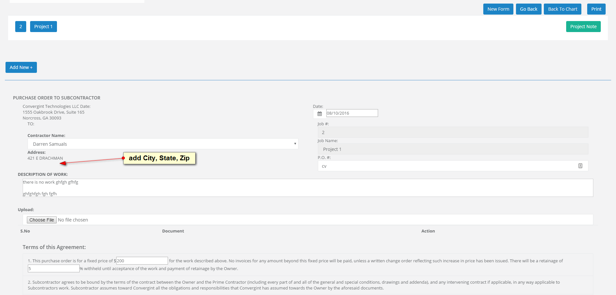This screenshot has width=616, height=295.
Task: Click Choose File to upload a document
Action: pos(41,220)
